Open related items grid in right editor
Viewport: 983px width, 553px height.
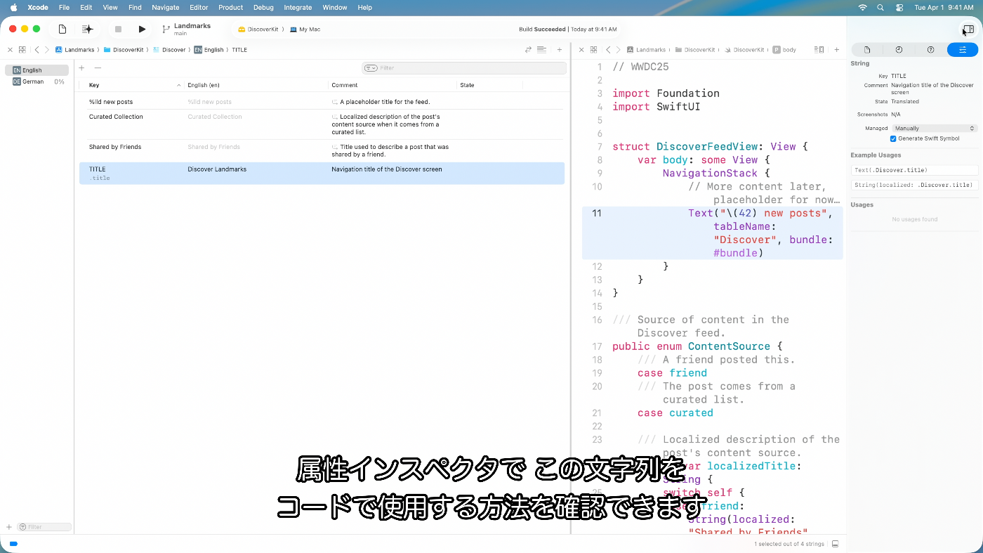tap(593, 50)
